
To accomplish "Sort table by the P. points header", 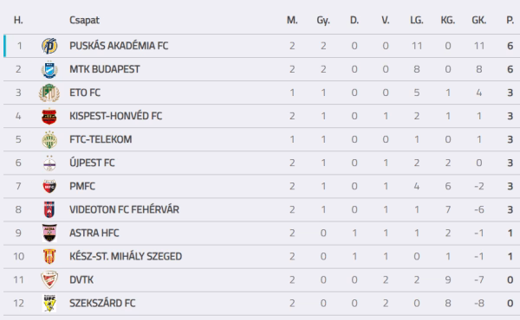I will 510,20.
